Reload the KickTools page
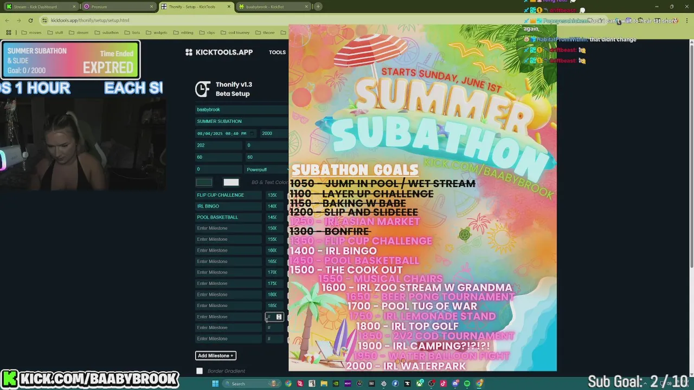Screen dimensions: 694x390 [30, 20]
